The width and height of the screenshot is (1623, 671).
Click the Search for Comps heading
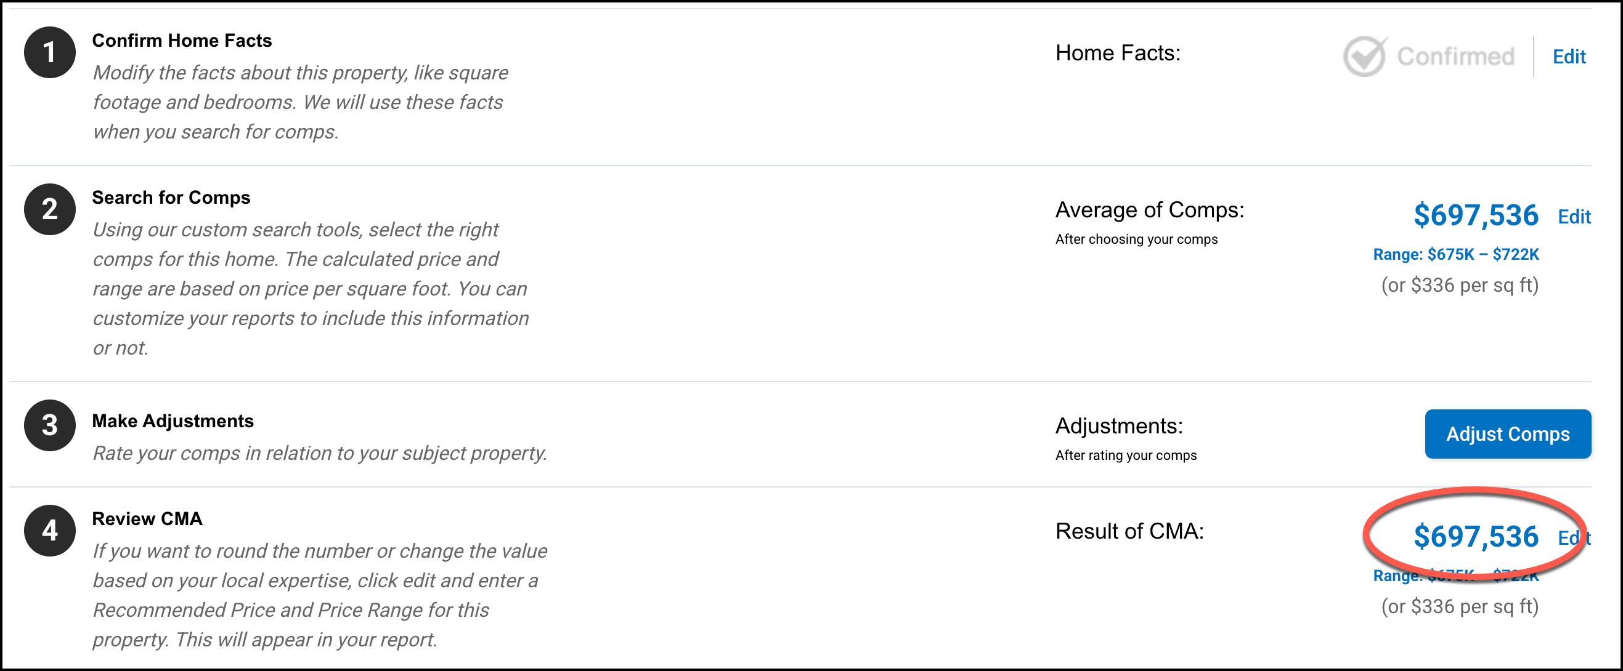pos(171,197)
